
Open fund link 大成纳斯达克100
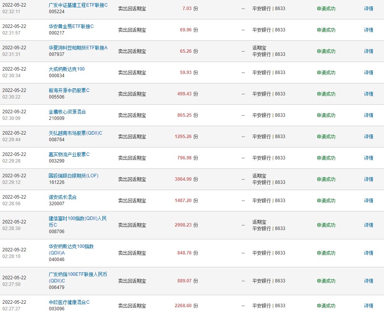click(x=67, y=69)
